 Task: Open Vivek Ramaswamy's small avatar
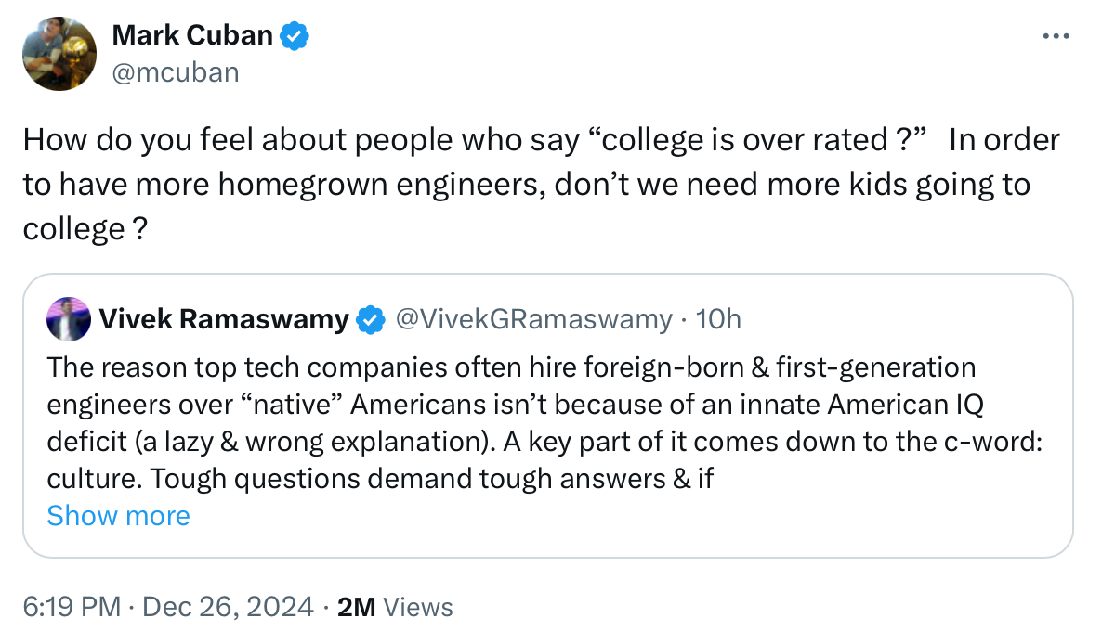pos(68,319)
